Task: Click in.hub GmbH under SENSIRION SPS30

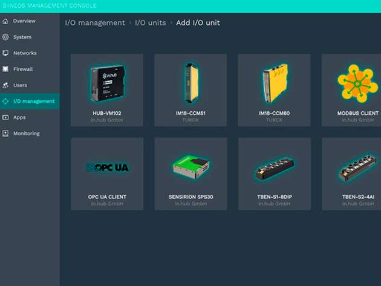Action: point(190,204)
